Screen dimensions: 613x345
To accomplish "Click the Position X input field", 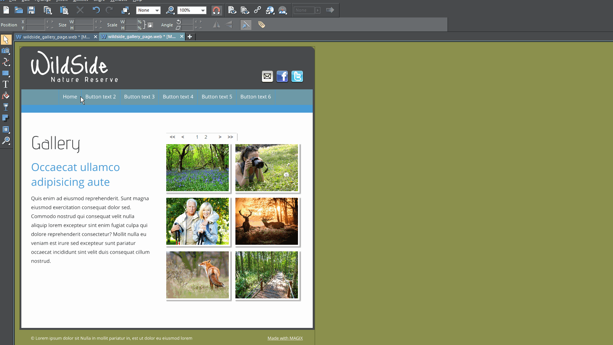I will [x=35, y=22].
